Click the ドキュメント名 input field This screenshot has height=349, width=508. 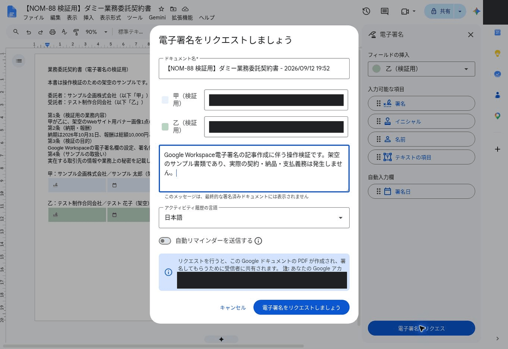(254, 68)
